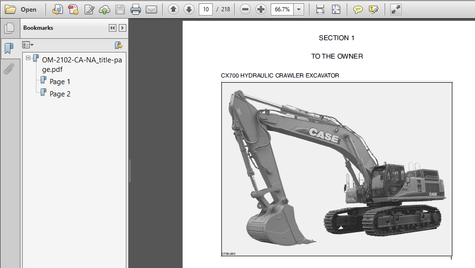Screen dimensions: 475x268
Task: Go to next page with down arrow
Action: pyautogui.click(x=189, y=9)
